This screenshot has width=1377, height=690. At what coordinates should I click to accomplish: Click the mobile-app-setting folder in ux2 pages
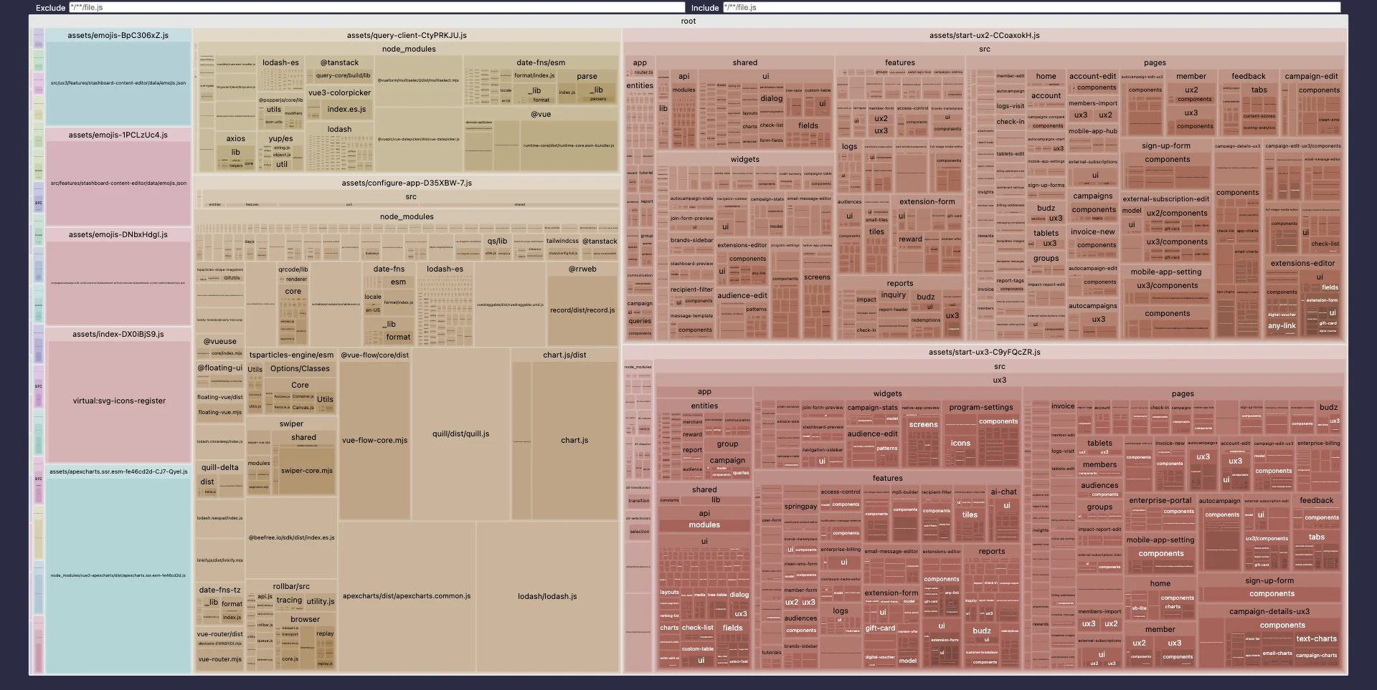point(1166,272)
